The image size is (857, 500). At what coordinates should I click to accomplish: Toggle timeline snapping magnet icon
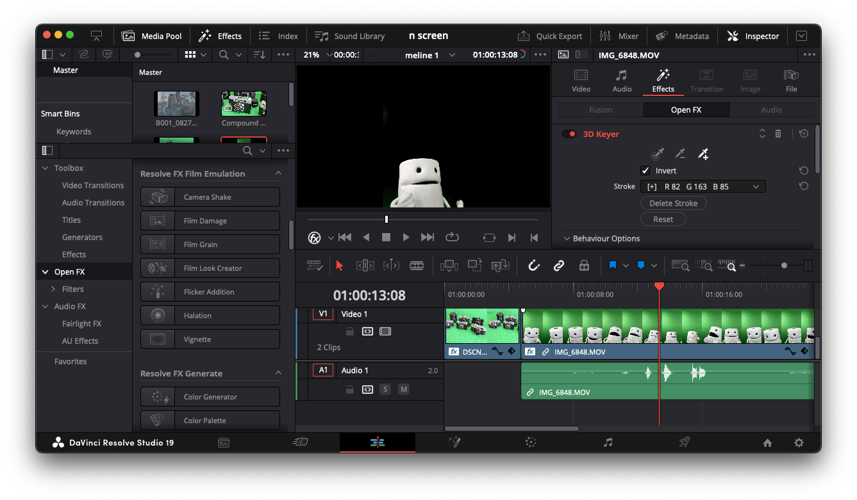click(533, 265)
